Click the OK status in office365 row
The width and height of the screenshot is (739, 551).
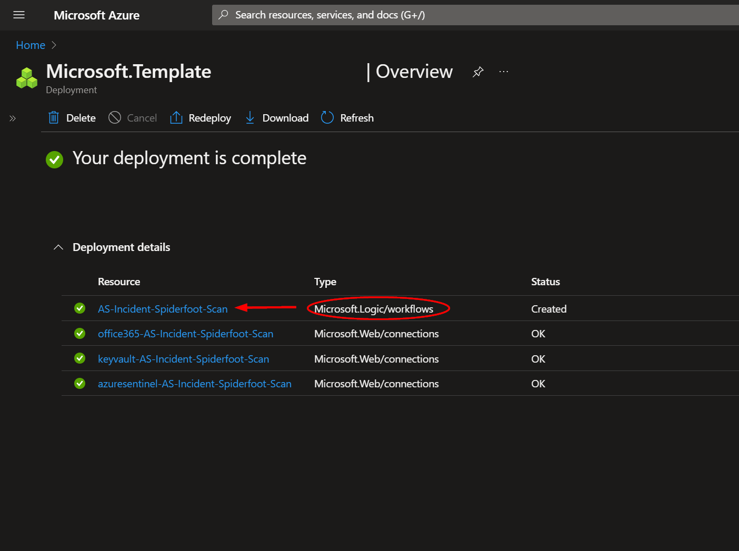point(538,334)
